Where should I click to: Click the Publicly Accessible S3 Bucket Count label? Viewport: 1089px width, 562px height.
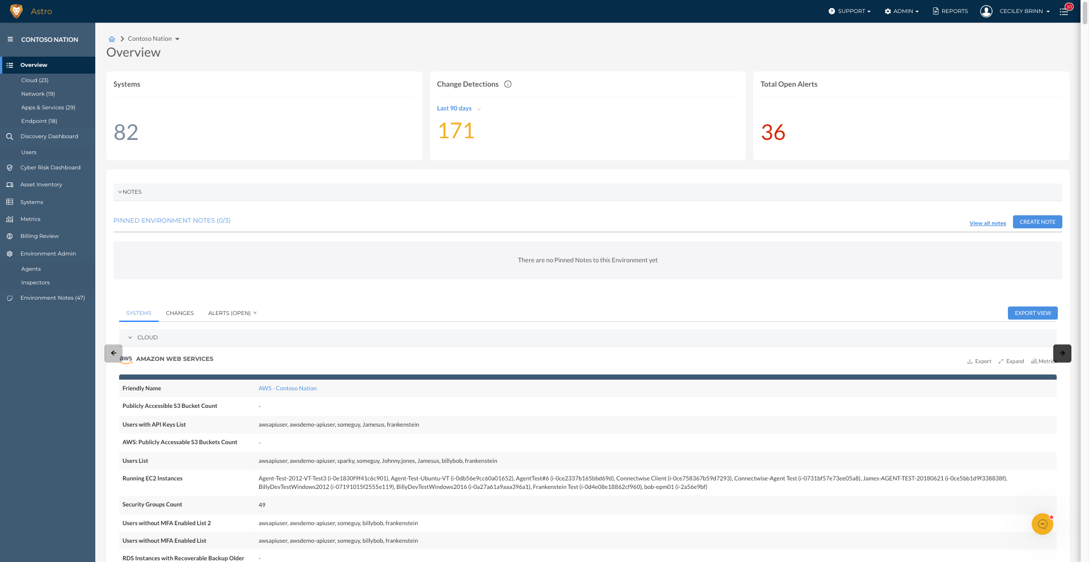tap(170, 406)
